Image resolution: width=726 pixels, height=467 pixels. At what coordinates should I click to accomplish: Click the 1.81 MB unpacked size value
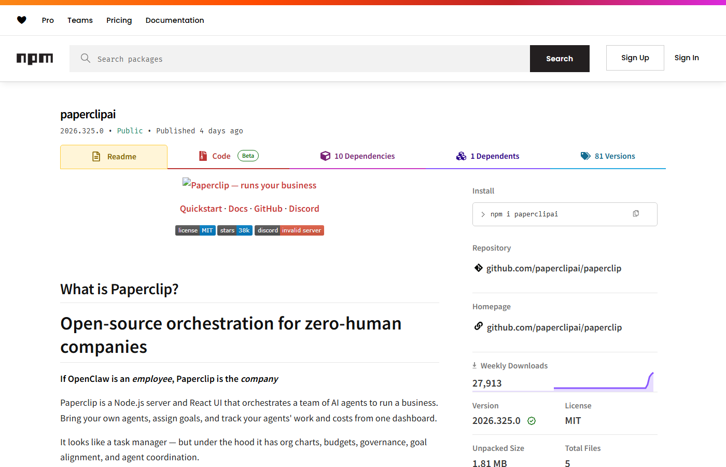(490, 463)
